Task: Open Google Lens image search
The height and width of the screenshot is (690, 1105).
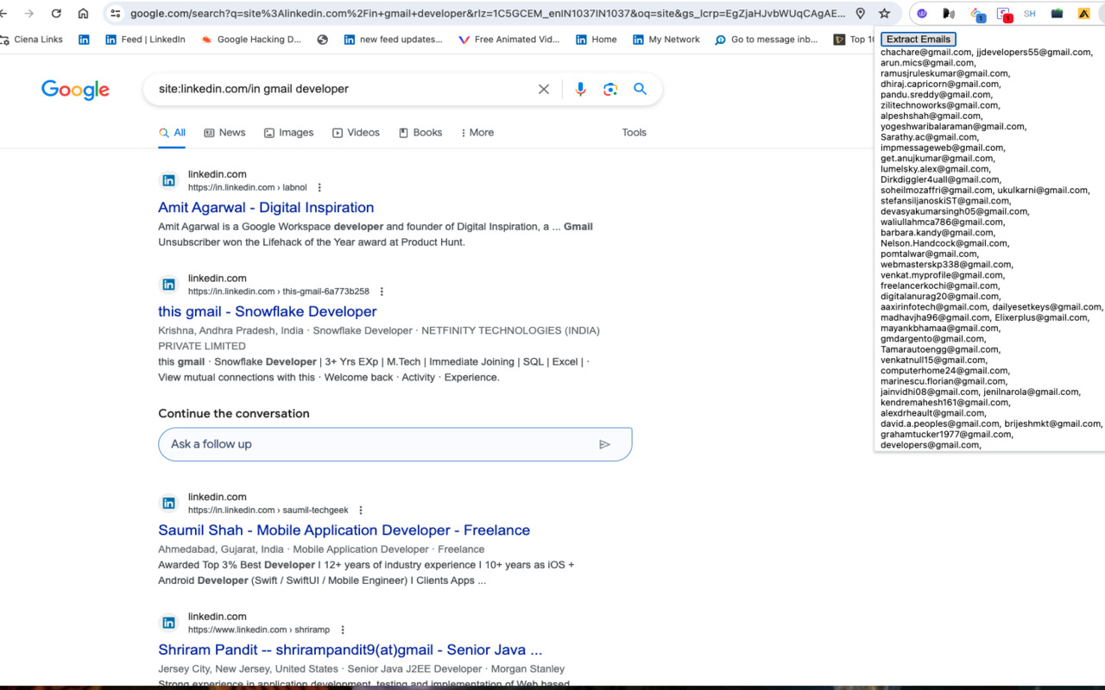Action: tap(610, 89)
